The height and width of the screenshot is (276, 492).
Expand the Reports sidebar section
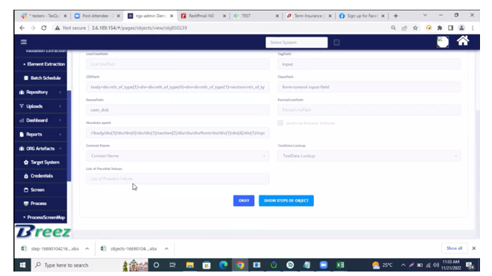40,134
